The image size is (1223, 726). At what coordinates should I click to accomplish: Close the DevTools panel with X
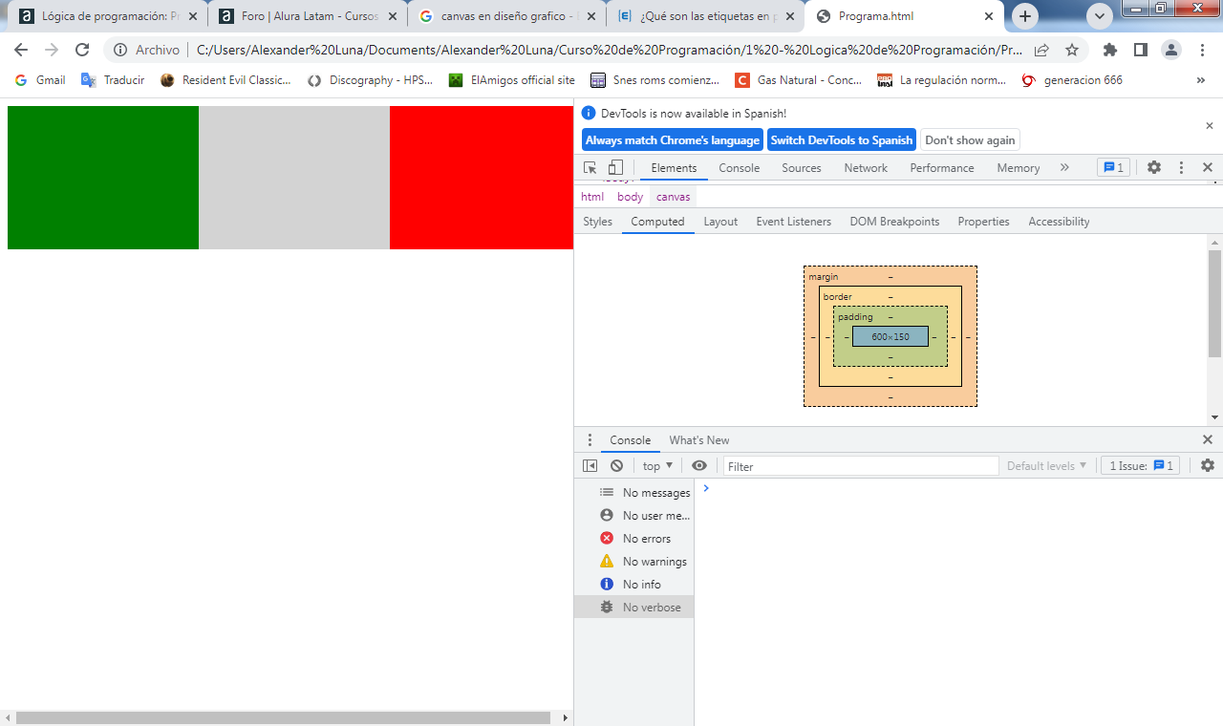point(1208,167)
